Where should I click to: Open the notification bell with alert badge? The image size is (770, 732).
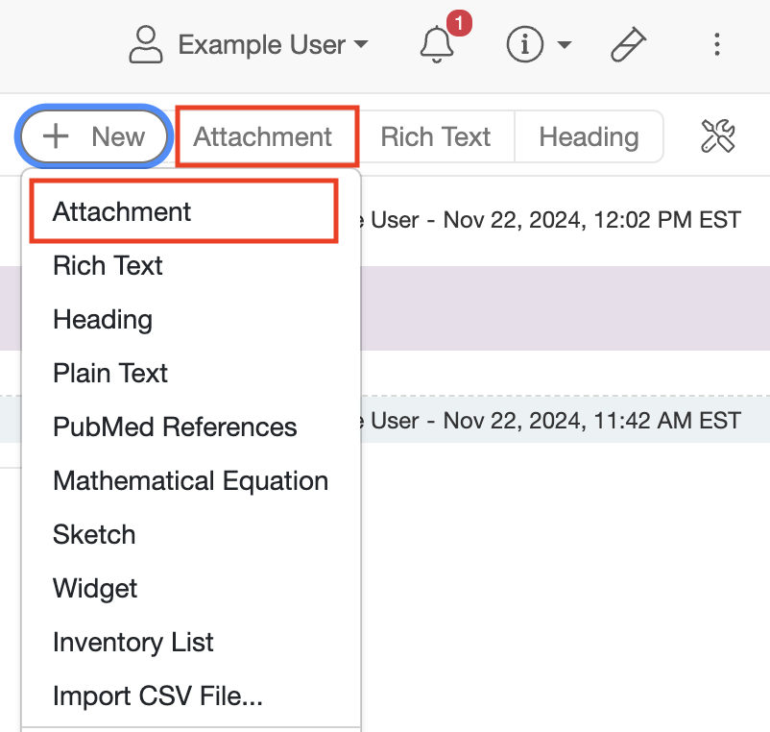pos(437,45)
